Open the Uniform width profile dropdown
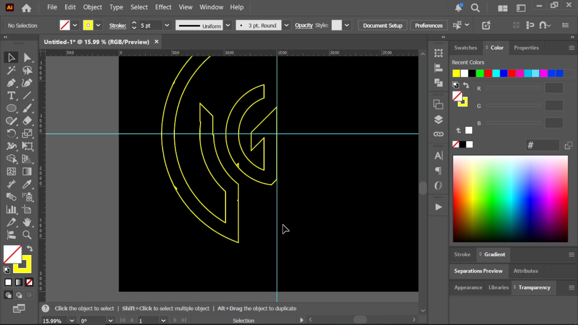 click(x=228, y=25)
